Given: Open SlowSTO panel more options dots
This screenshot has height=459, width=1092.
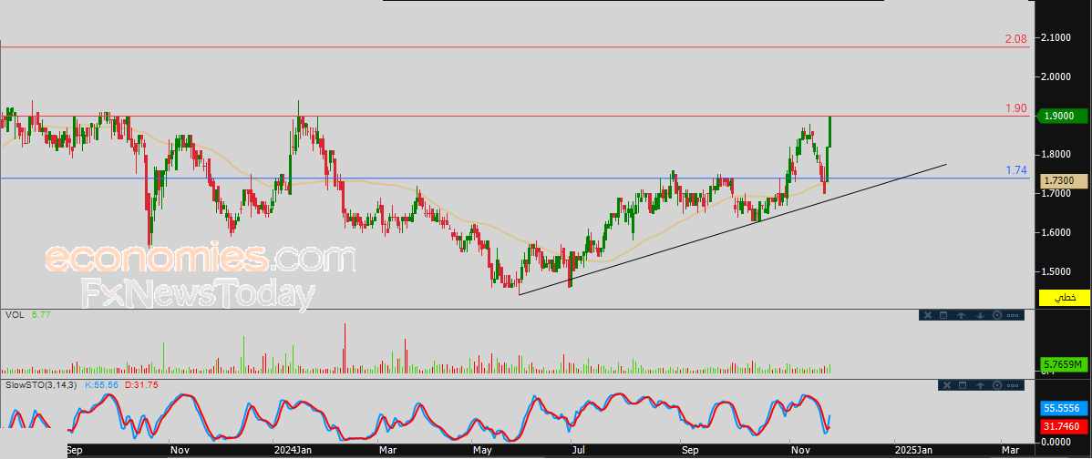Looking at the screenshot, I should pos(1014,384).
